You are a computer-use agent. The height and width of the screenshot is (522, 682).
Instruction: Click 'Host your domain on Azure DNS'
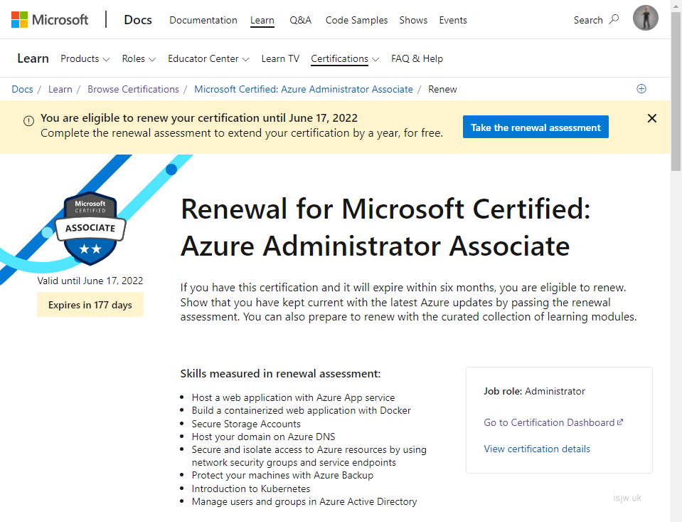(x=263, y=437)
